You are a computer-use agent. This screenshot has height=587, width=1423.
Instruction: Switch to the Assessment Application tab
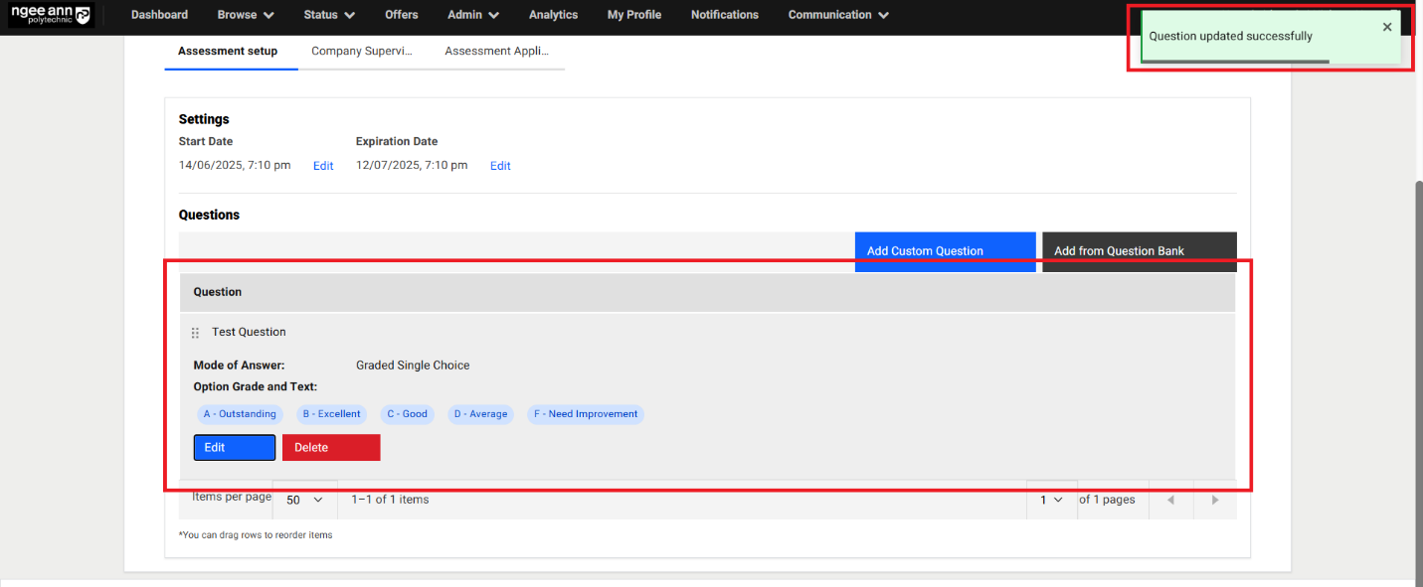click(496, 51)
